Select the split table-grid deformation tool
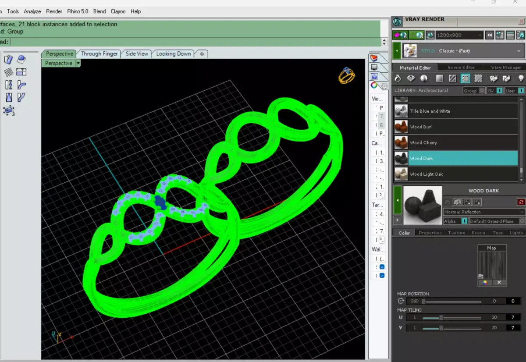This screenshot has width=526, height=362. pos(21,72)
